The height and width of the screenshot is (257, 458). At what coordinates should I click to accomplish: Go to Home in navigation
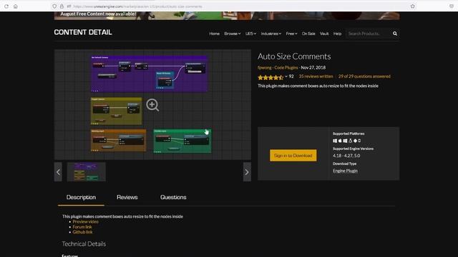[x=214, y=34]
